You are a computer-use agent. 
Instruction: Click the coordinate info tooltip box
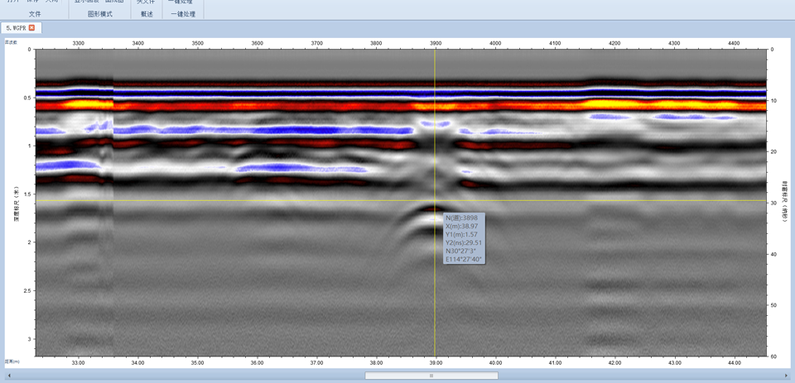pyautogui.click(x=464, y=239)
